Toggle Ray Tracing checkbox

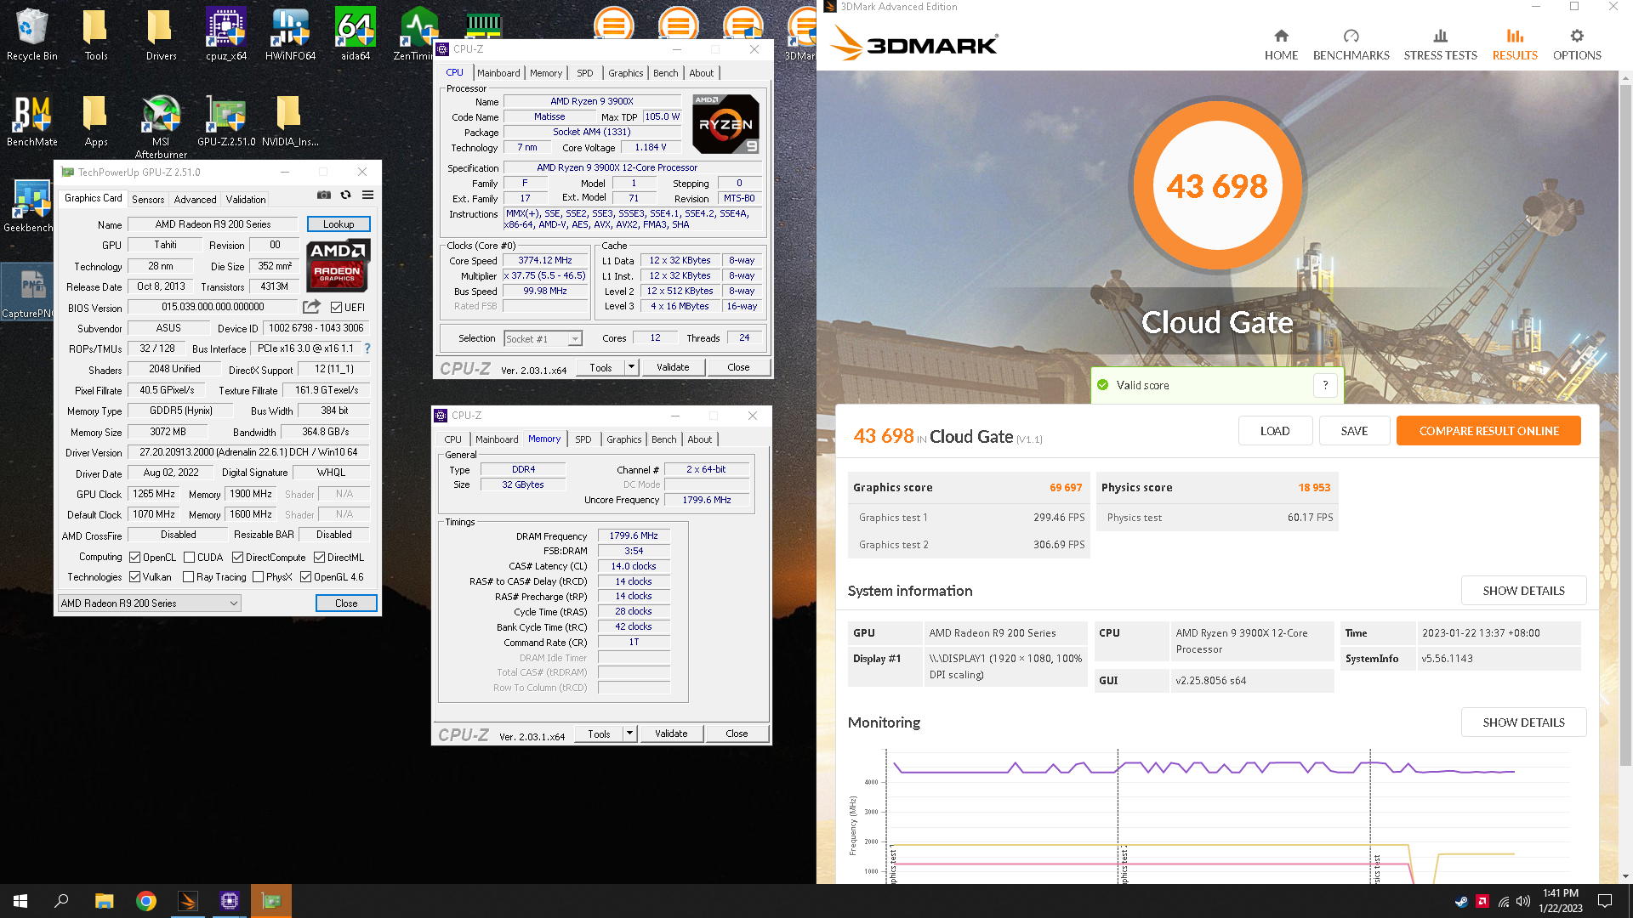188,577
